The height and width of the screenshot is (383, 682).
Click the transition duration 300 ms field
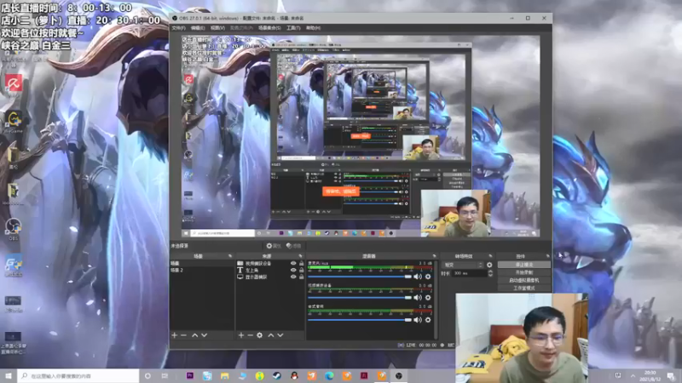coord(470,273)
